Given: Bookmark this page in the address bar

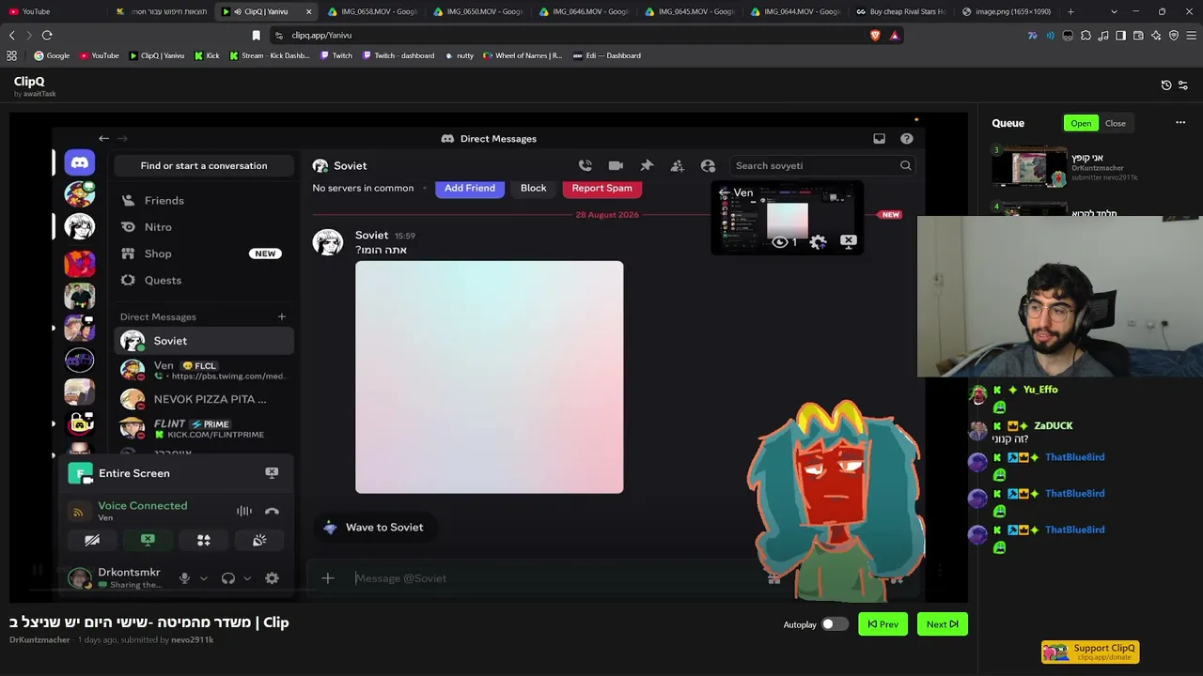Looking at the screenshot, I should click(x=256, y=36).
